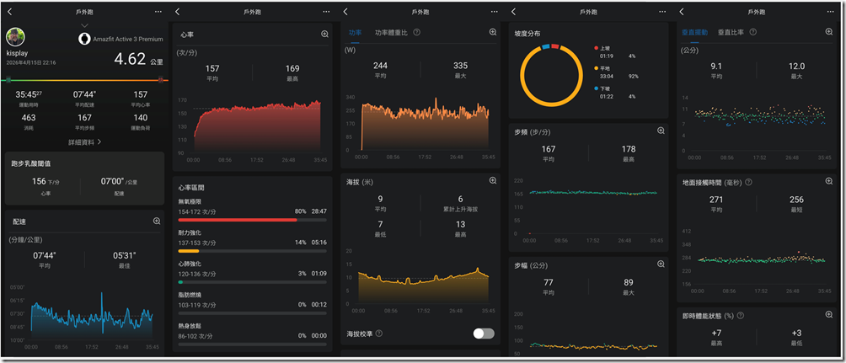Viewport: 846px width, 363px height.
Task: Click the kisplay profile avatar
Action: pos(17,37)
